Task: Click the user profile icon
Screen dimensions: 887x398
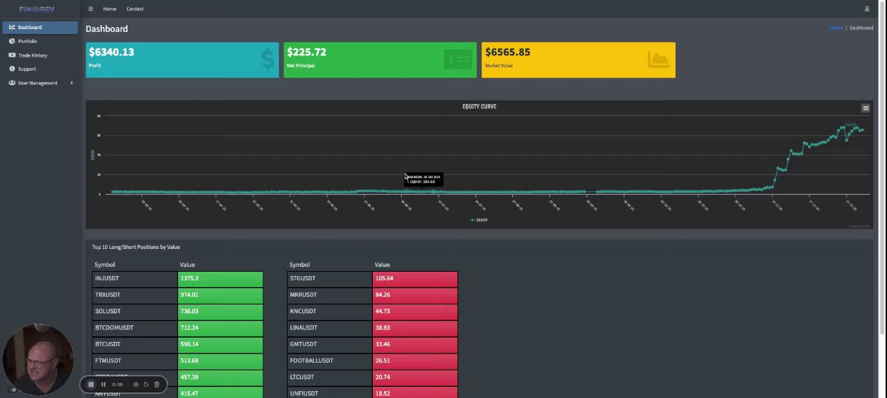Action: 867,9
